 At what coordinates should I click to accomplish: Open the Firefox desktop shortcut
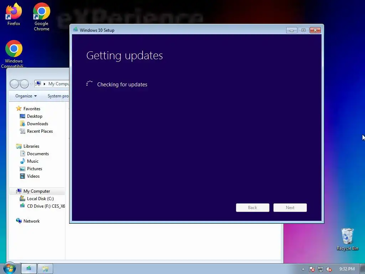[x=14, y=14]
